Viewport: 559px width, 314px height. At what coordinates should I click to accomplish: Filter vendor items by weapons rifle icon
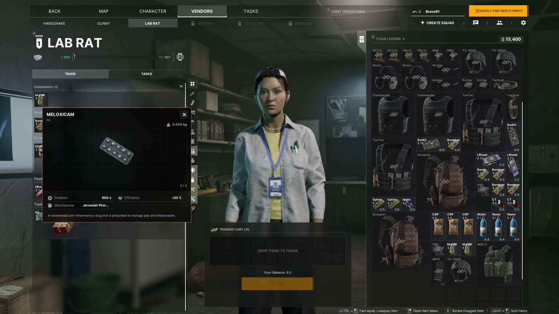(192, 93)
